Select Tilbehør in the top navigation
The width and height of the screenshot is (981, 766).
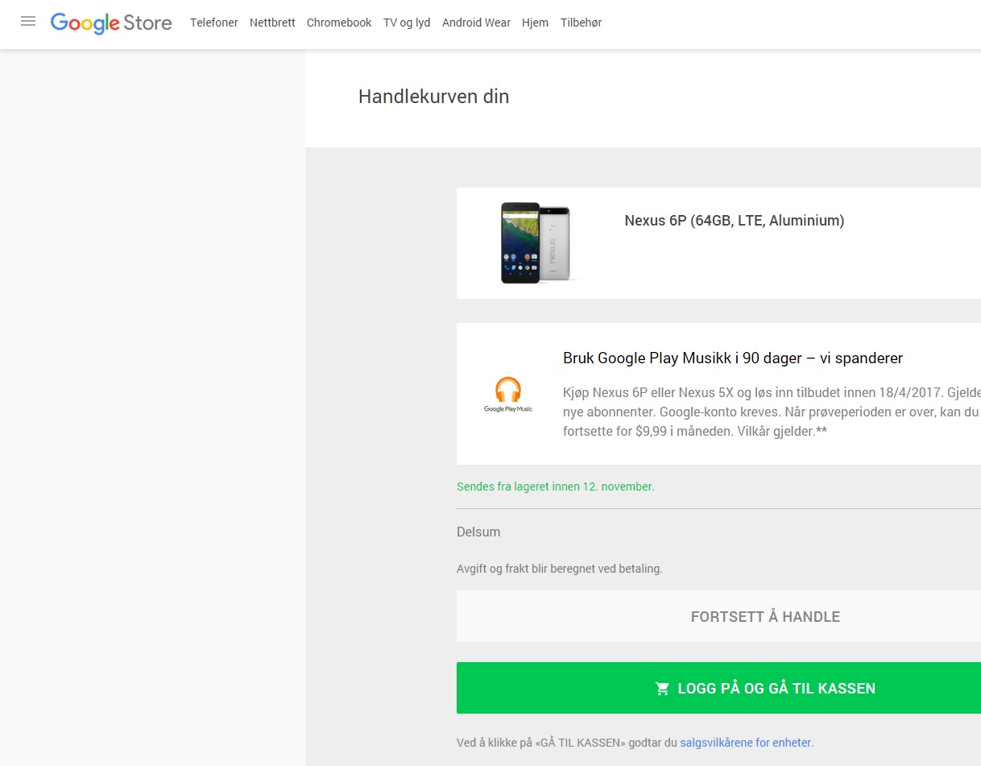(581, 23)
